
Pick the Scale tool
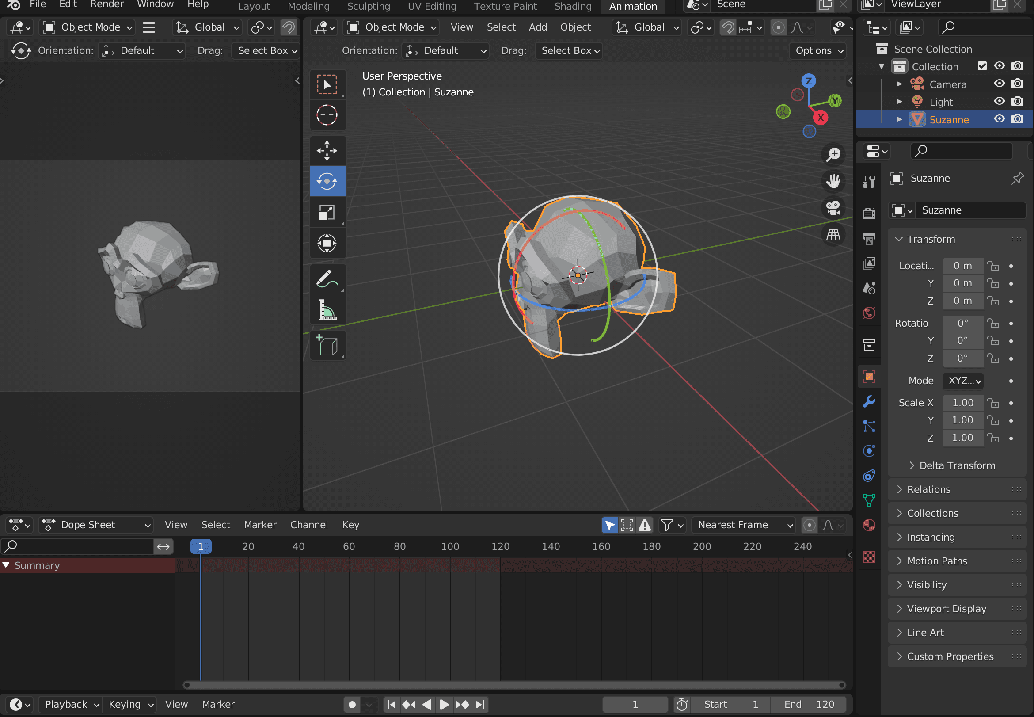pos(327,213)
